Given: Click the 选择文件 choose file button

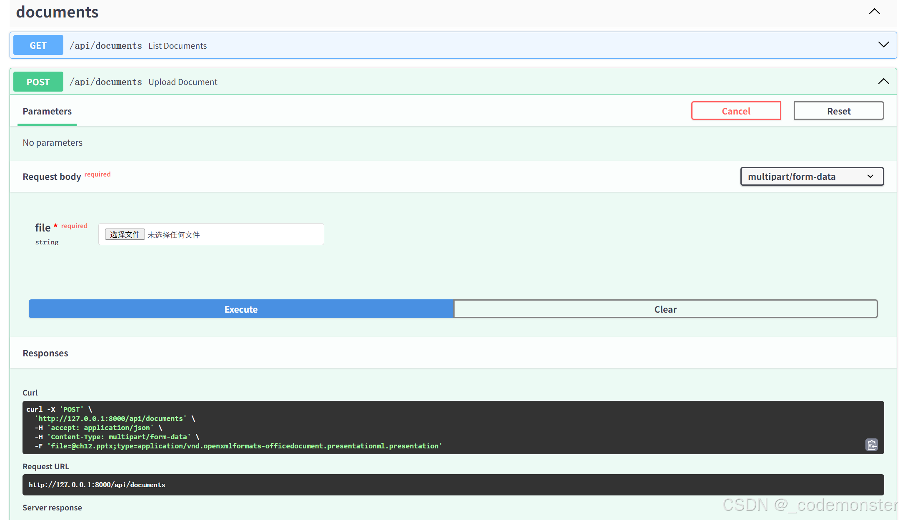Looking at the screenshot, I should (125, 234).
